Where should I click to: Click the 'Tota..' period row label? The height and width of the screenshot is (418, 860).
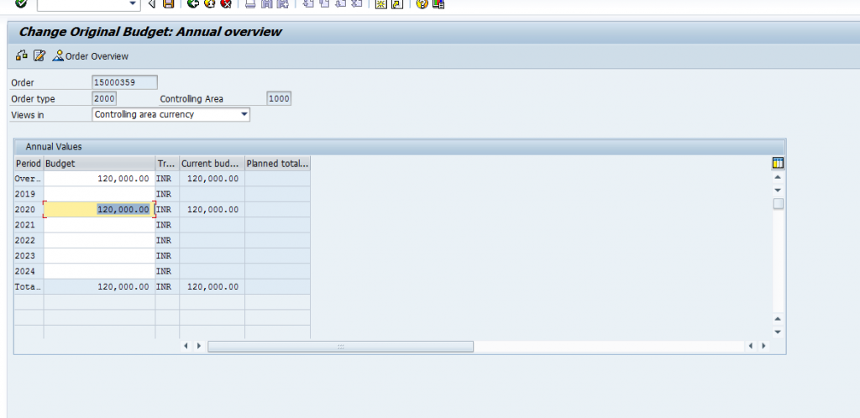(28, 286)
